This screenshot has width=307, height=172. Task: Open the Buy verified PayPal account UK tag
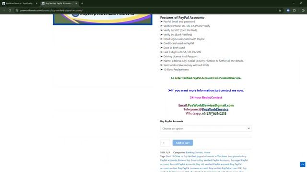click(225, 168)
